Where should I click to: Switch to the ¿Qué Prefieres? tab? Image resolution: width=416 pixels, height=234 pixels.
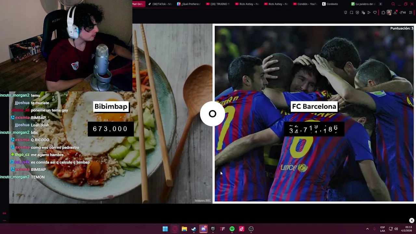pos(189,4)
